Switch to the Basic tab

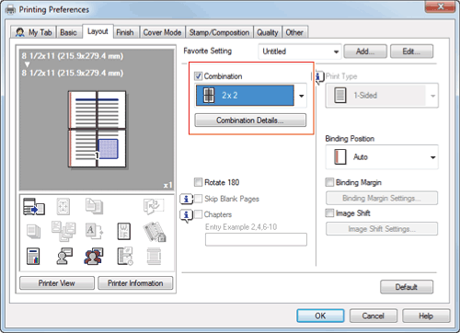pos(68,32)
